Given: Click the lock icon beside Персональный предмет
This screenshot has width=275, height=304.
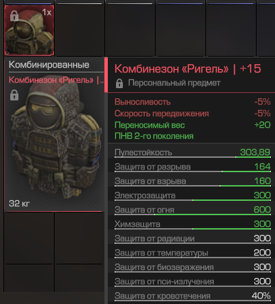Looking at the screenshot, I should click(119, 83).
